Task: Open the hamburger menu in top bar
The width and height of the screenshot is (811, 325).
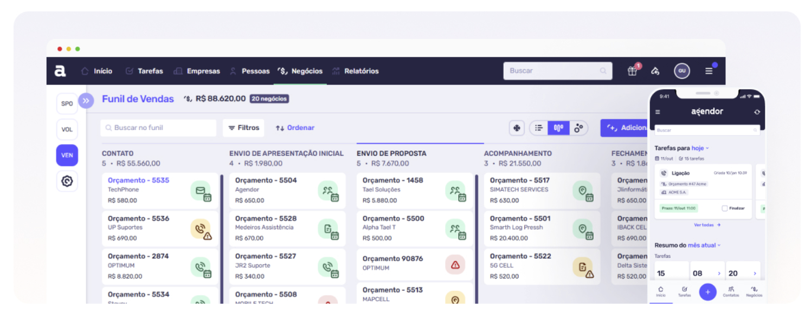Action: (709, 71)
